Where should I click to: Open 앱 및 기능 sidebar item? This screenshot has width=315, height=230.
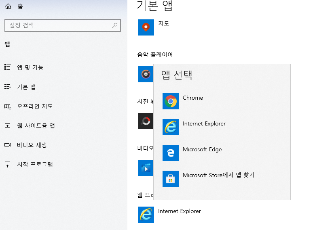click(x=30, y=67)
